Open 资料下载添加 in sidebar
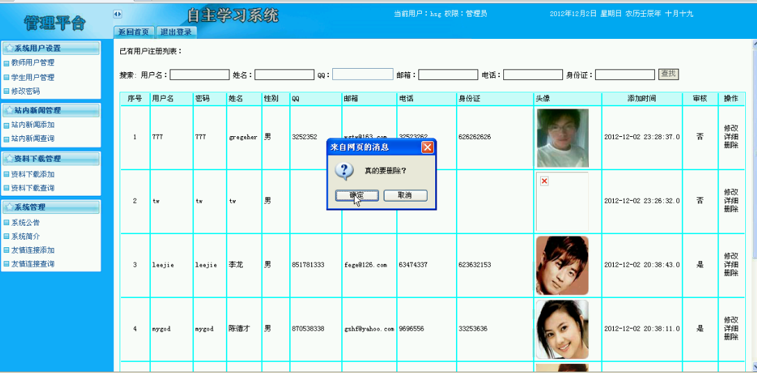Image resolution: width=757 pixels, height=373 pixels. (33, 174)
